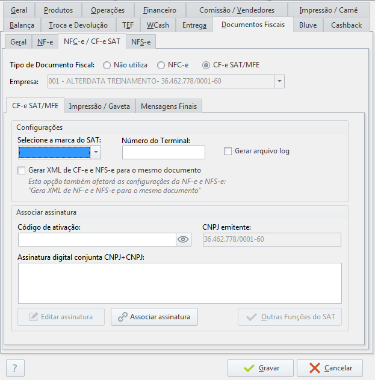Viewport: 375px width, 380px height.
Task: Go to the Impressão / Carnê tab
Action: pyautogui.click(x=329, y=10)
